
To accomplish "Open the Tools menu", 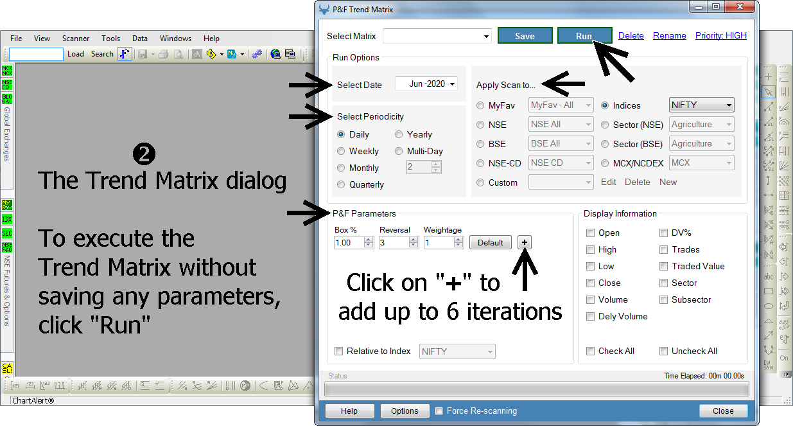I will 111,39.
